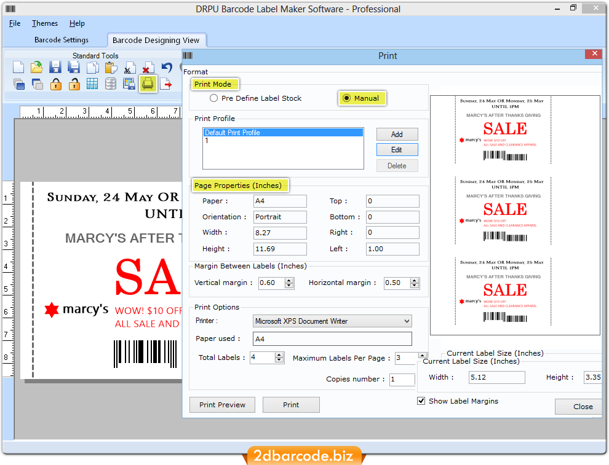Save the label with single floppy icon
The width and height of the screenshot is (609, 465).
[55, 68]
